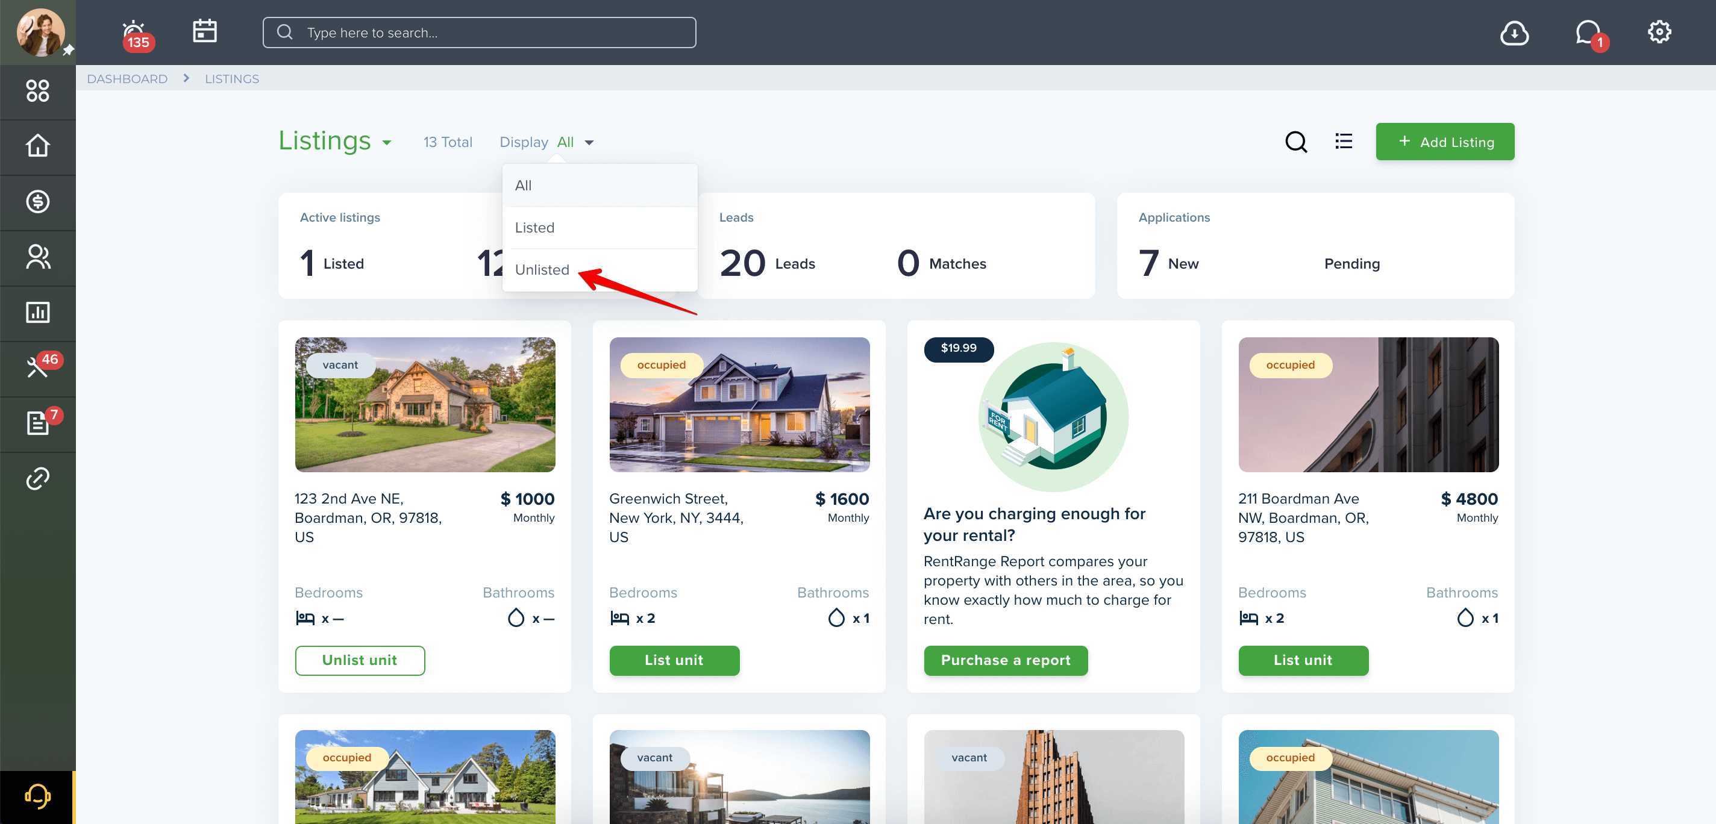Open dashboard grid icon in sidebar

click(x=38, y=90)
